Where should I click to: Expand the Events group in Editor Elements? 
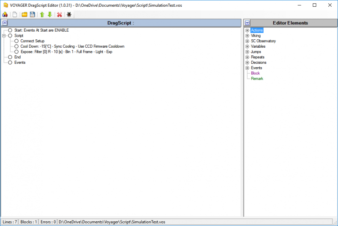247,68
